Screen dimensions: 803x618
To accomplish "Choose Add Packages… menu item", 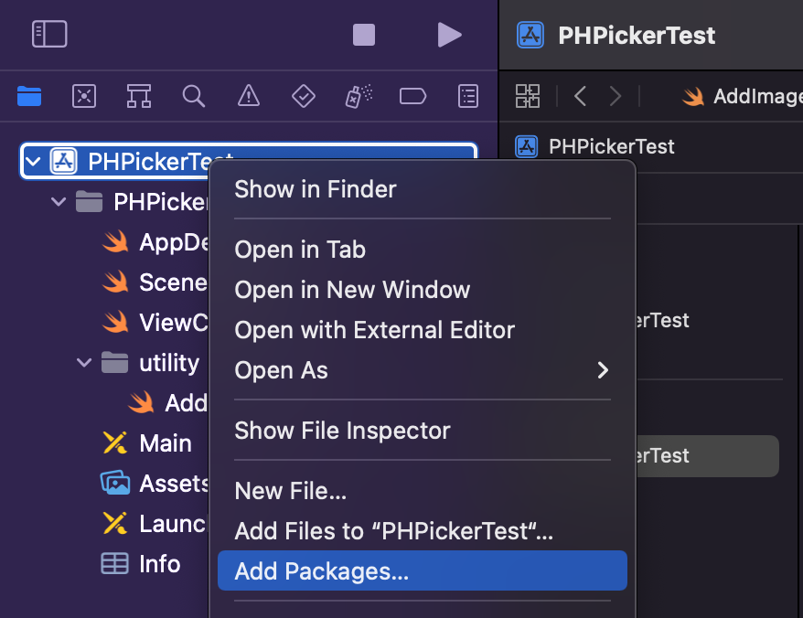I will (x=423, y=570).
